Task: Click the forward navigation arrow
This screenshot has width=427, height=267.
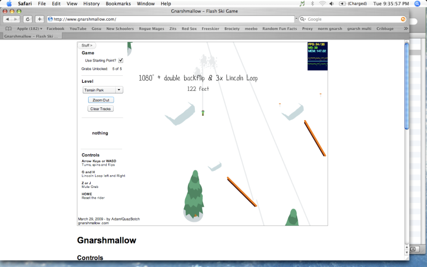Action: point(17,19)
